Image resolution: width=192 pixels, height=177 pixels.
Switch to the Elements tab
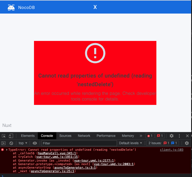click(28, 136)
